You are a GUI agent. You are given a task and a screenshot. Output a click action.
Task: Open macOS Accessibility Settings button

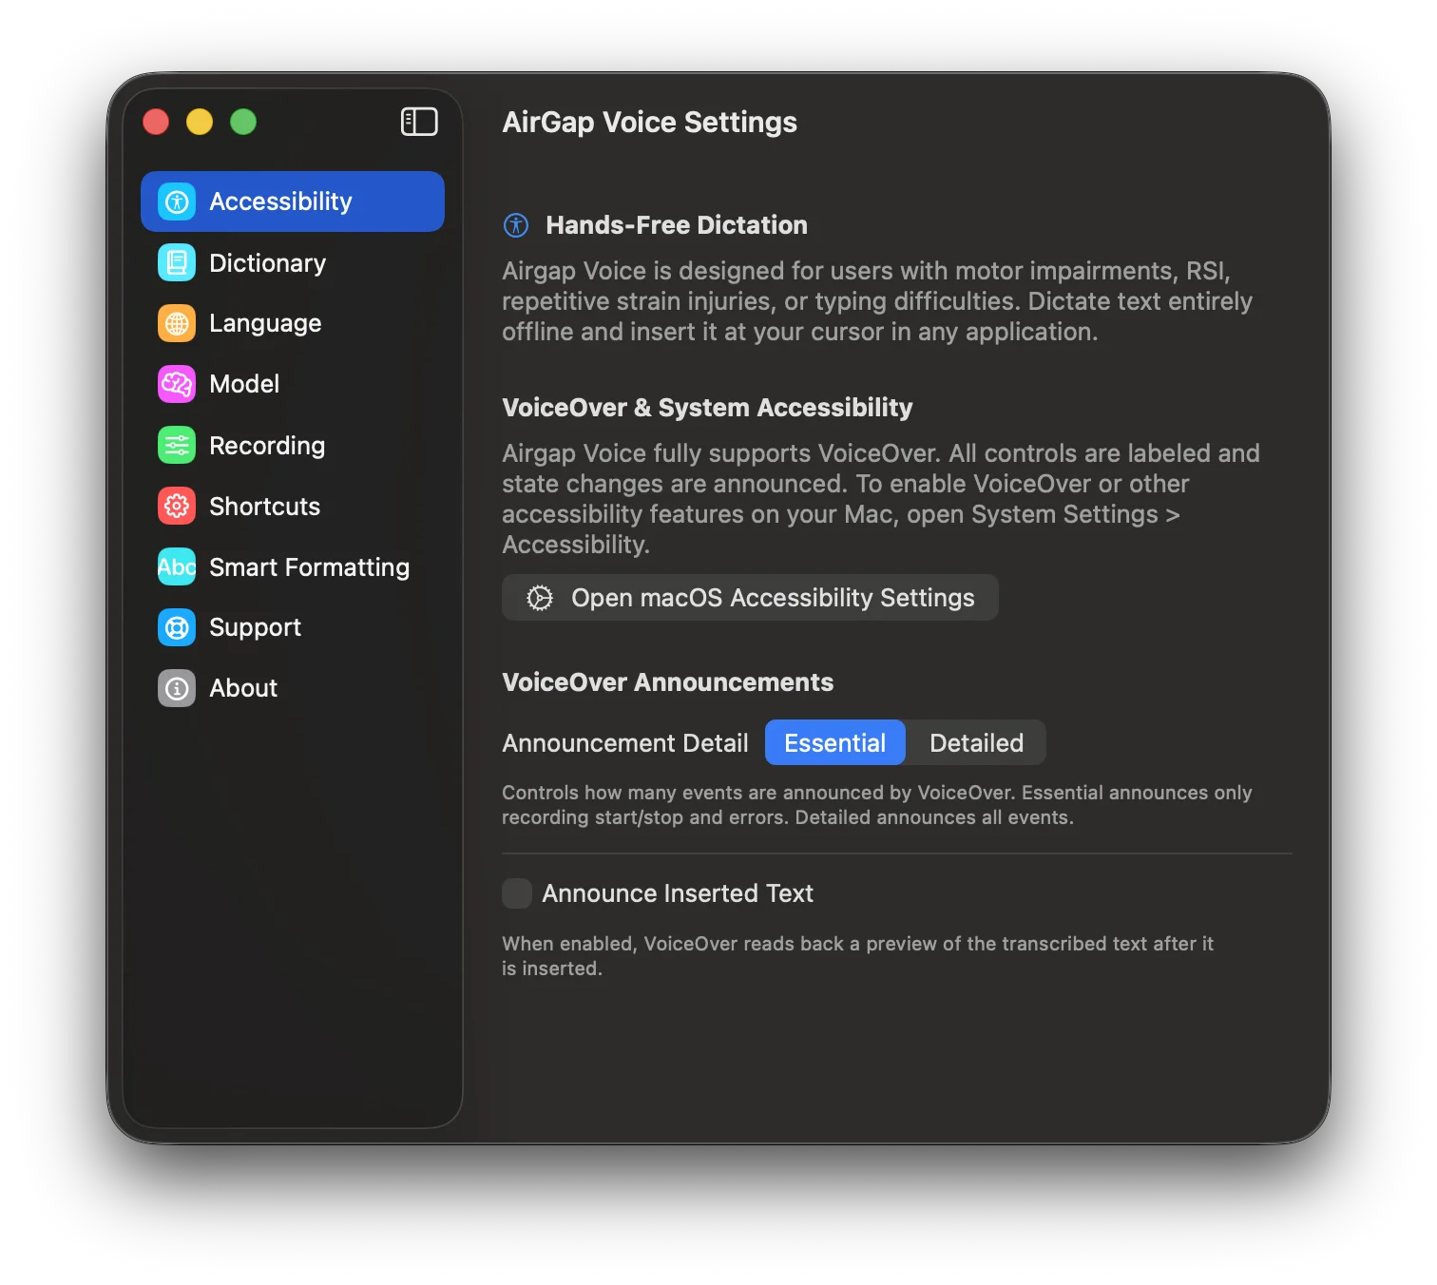click(750, 598)
